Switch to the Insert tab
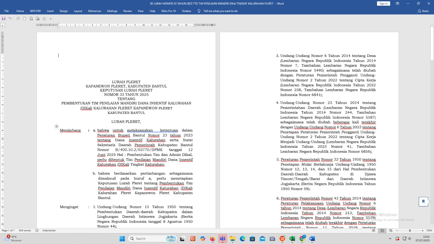Image resolution: width=434 pixels, height=244 pixels. click(50, 11)
